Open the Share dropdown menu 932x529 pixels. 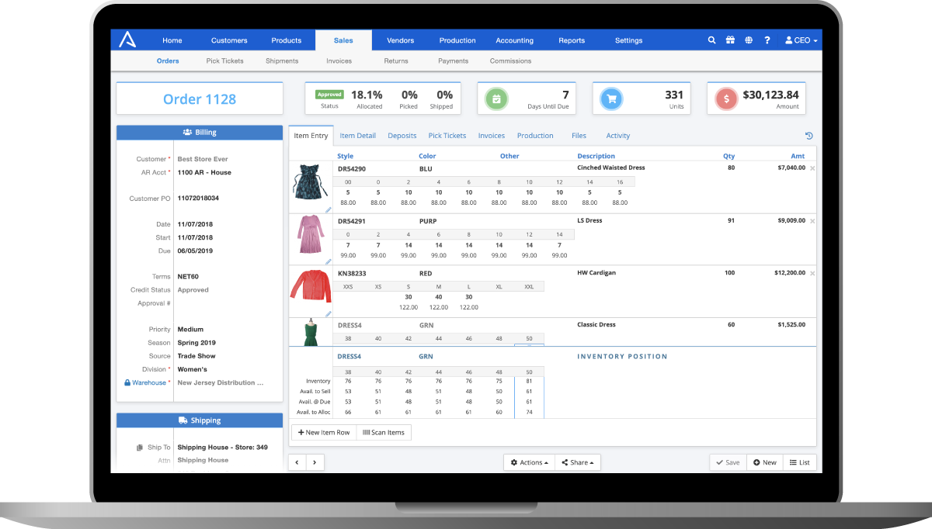pos(578,462)
